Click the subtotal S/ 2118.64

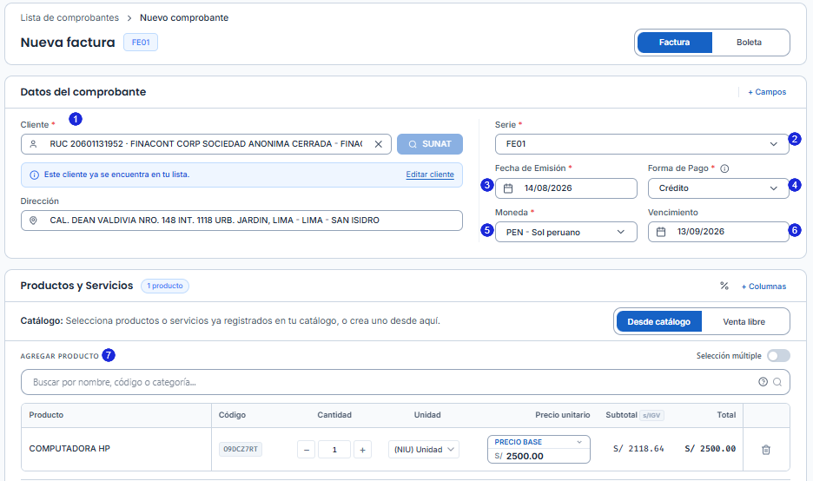point(638,449)
